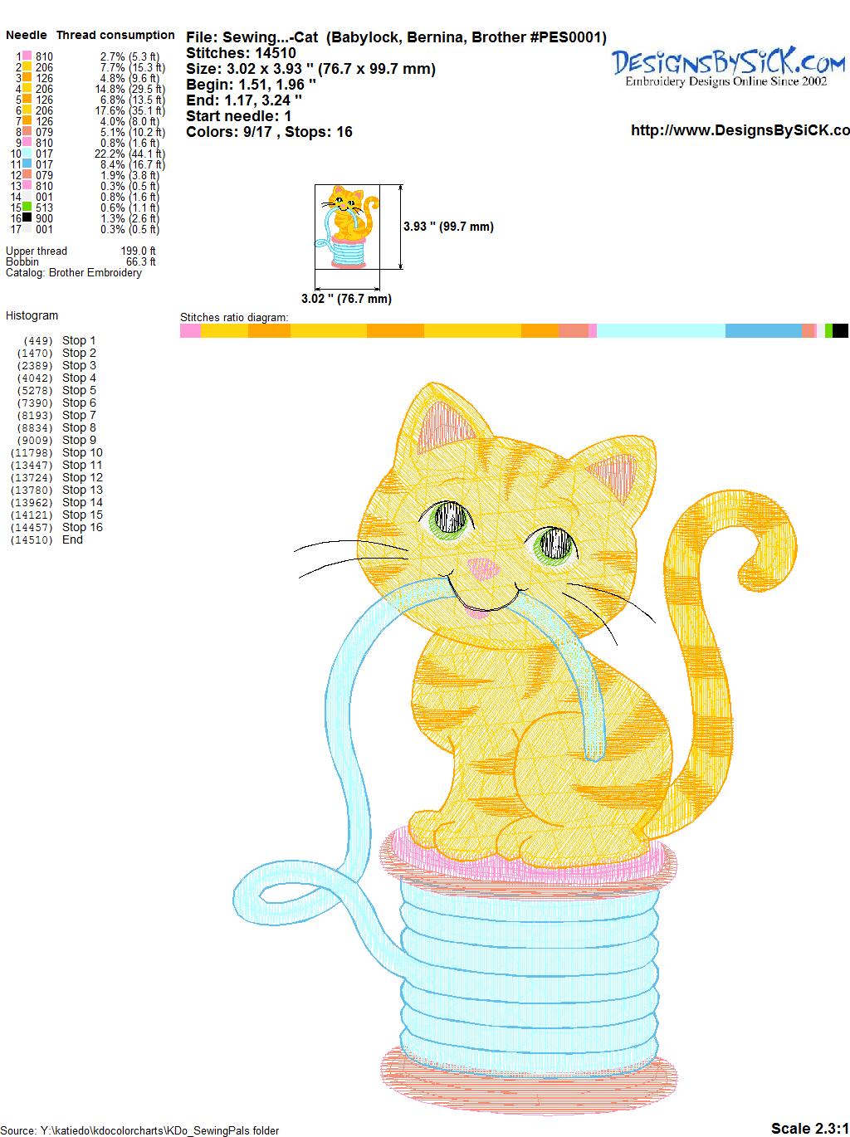Select the black swatch for needle 16

pyautogui.click(x=27, y=218)
